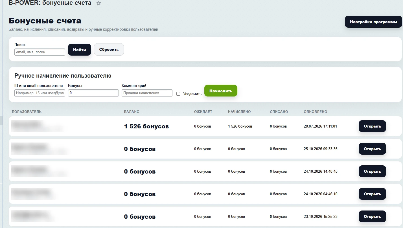Screen dimensions: 403x228
Task: Click the date 23.10.2026 15:25:23
Action: pos(321,217)
